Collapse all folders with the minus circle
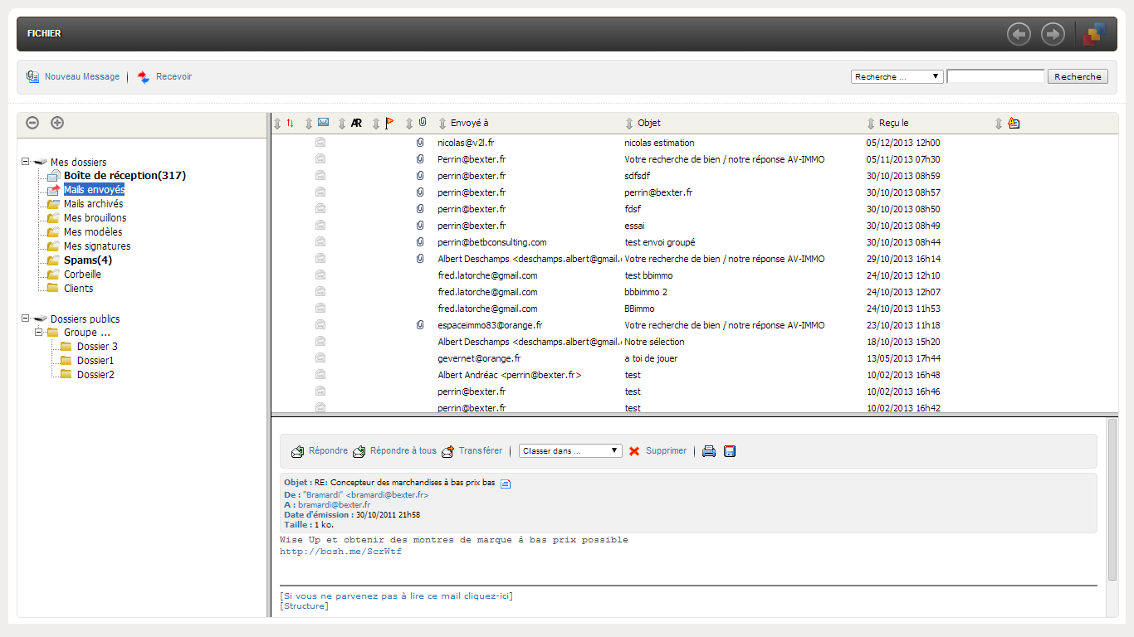This screenshot has width=1134, height=637. point(32,123)
